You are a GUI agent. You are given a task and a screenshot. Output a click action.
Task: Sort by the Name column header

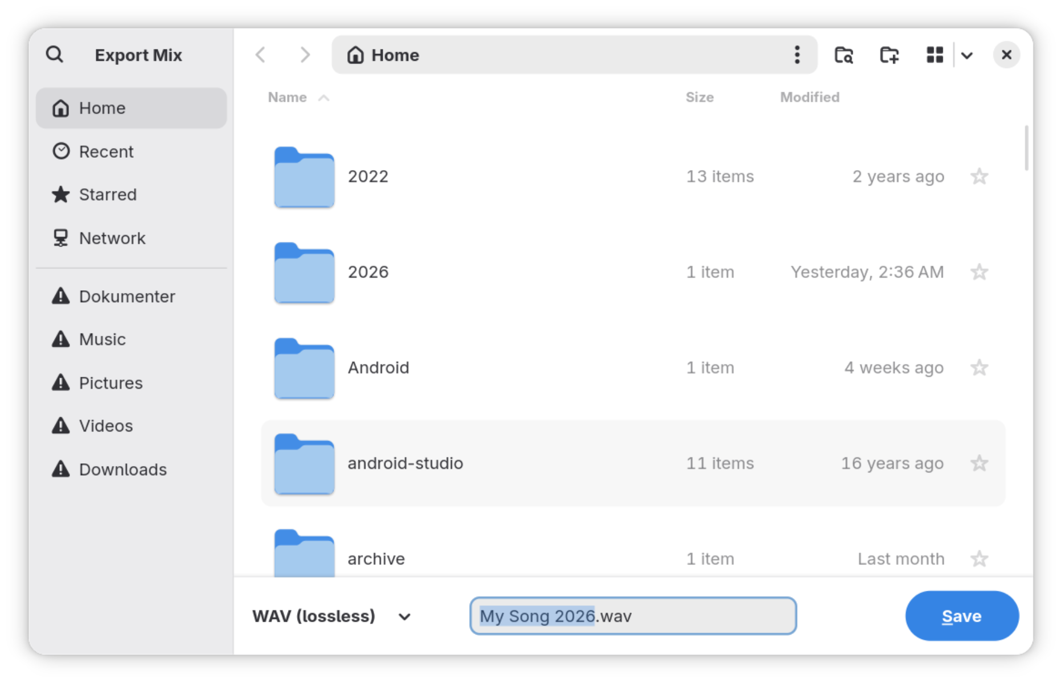pos(298,97)
